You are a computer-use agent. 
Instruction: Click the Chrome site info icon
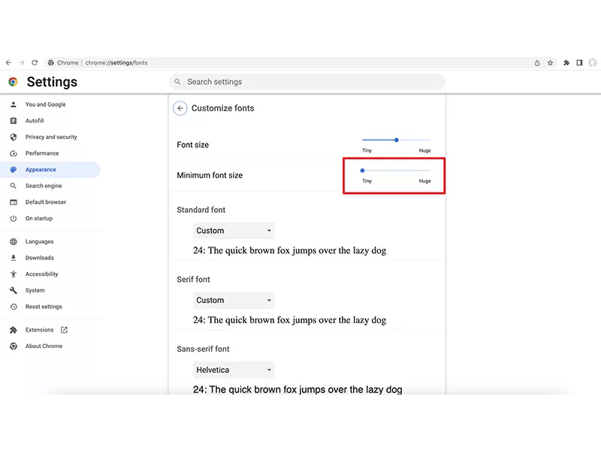click(50, 62)
